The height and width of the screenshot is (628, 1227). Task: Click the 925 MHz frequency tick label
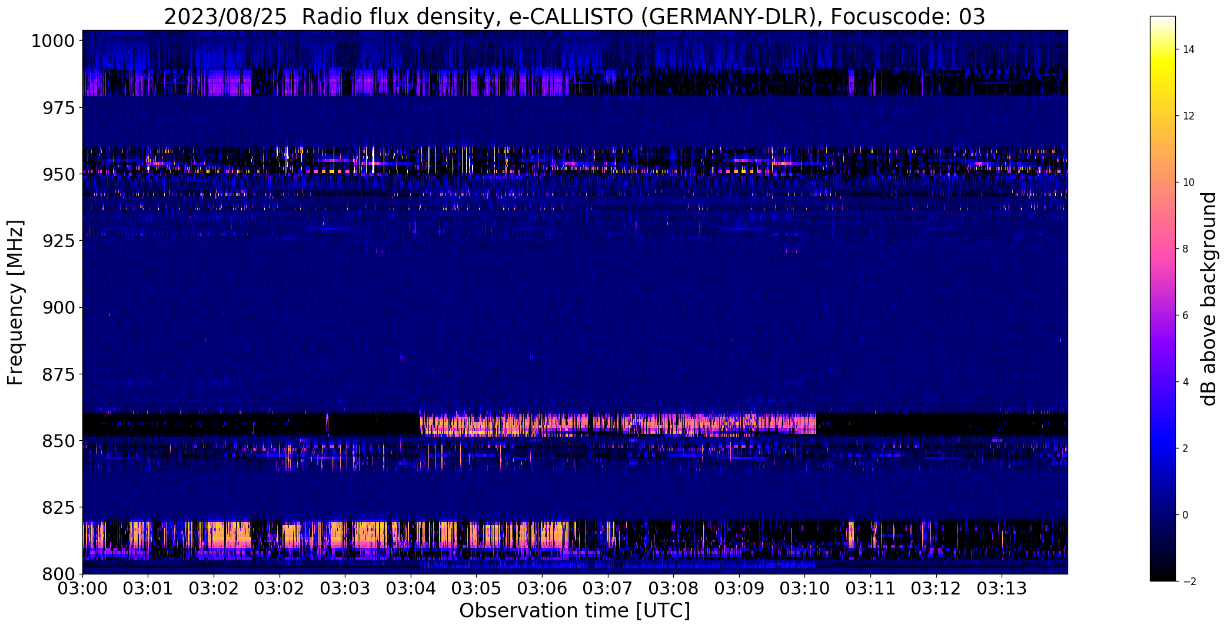(58, 241)
